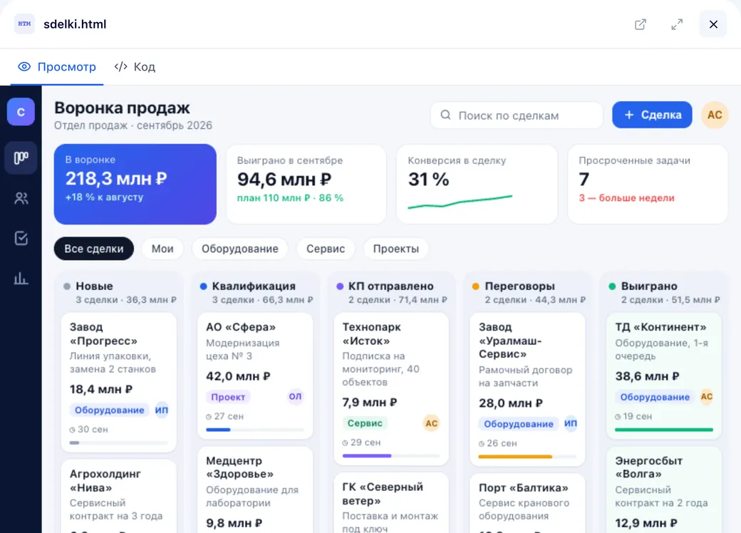Close the sdelki.html preview panel
The image size is (741, 533).
pos(713,24)
